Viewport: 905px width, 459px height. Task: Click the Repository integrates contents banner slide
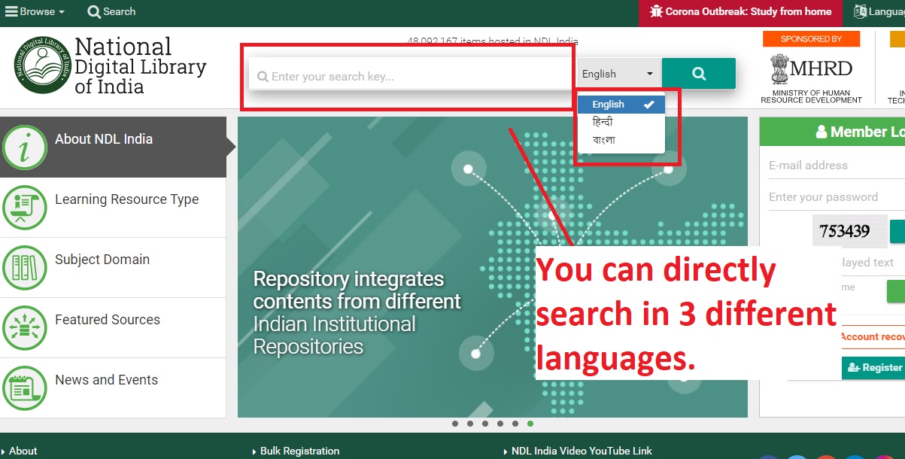click(x=493, y=267)
